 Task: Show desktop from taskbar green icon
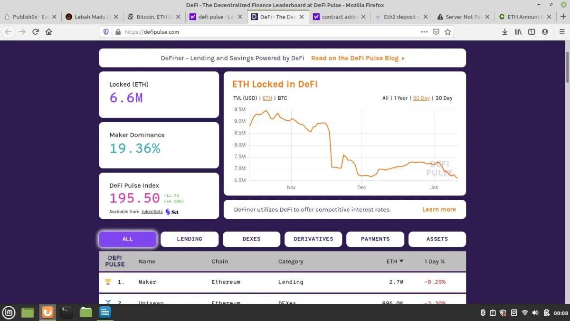(28, 312)
